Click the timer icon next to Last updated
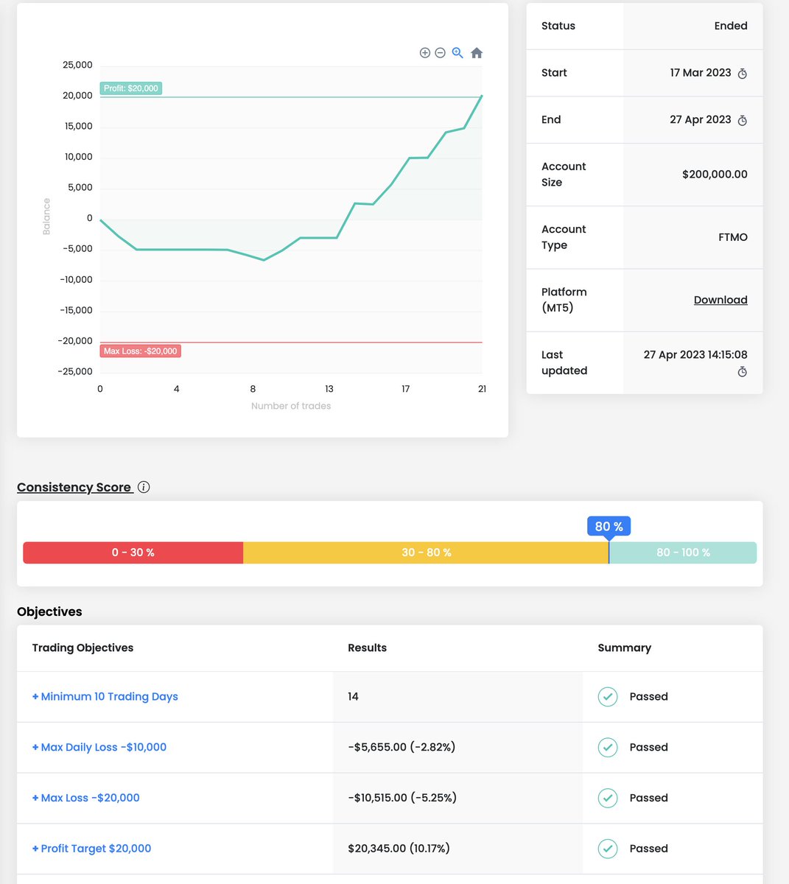This screenshot has width=789, height=884. click(x=742, y=371)
